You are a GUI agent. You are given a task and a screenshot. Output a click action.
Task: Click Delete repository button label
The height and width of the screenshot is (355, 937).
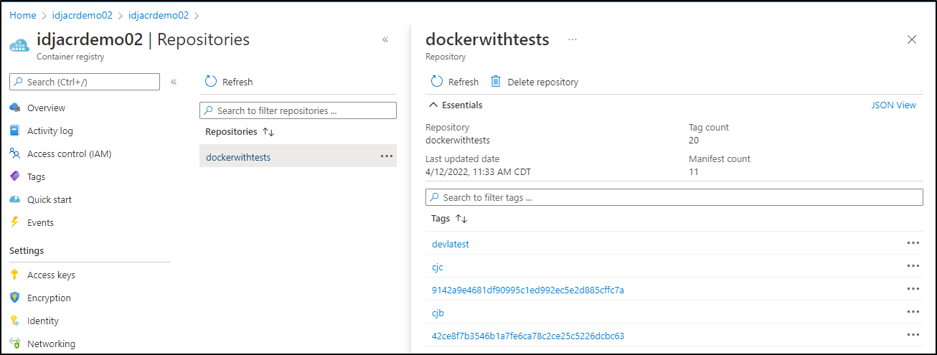pos(543,82)
